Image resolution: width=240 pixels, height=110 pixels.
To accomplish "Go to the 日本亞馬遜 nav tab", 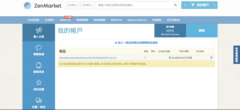I will (33, 20).
